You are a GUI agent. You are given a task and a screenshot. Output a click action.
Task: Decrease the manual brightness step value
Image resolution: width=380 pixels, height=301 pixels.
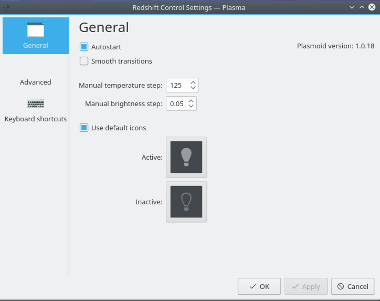pos(191,106)
